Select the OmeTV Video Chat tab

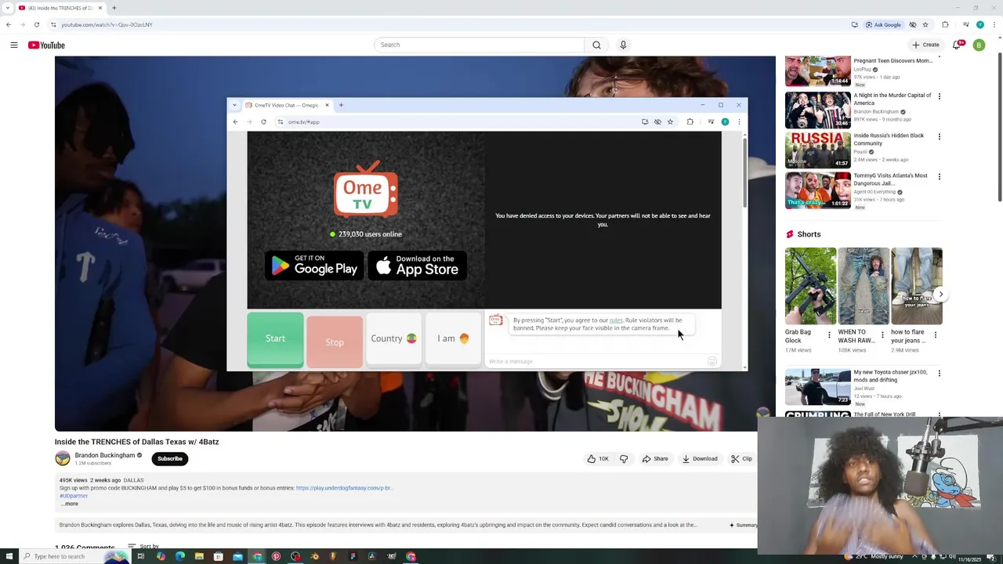pos(286,105)
